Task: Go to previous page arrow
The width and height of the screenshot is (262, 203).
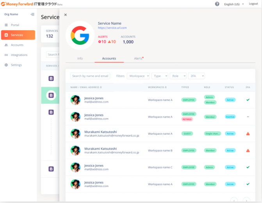Action: (234, 200)
